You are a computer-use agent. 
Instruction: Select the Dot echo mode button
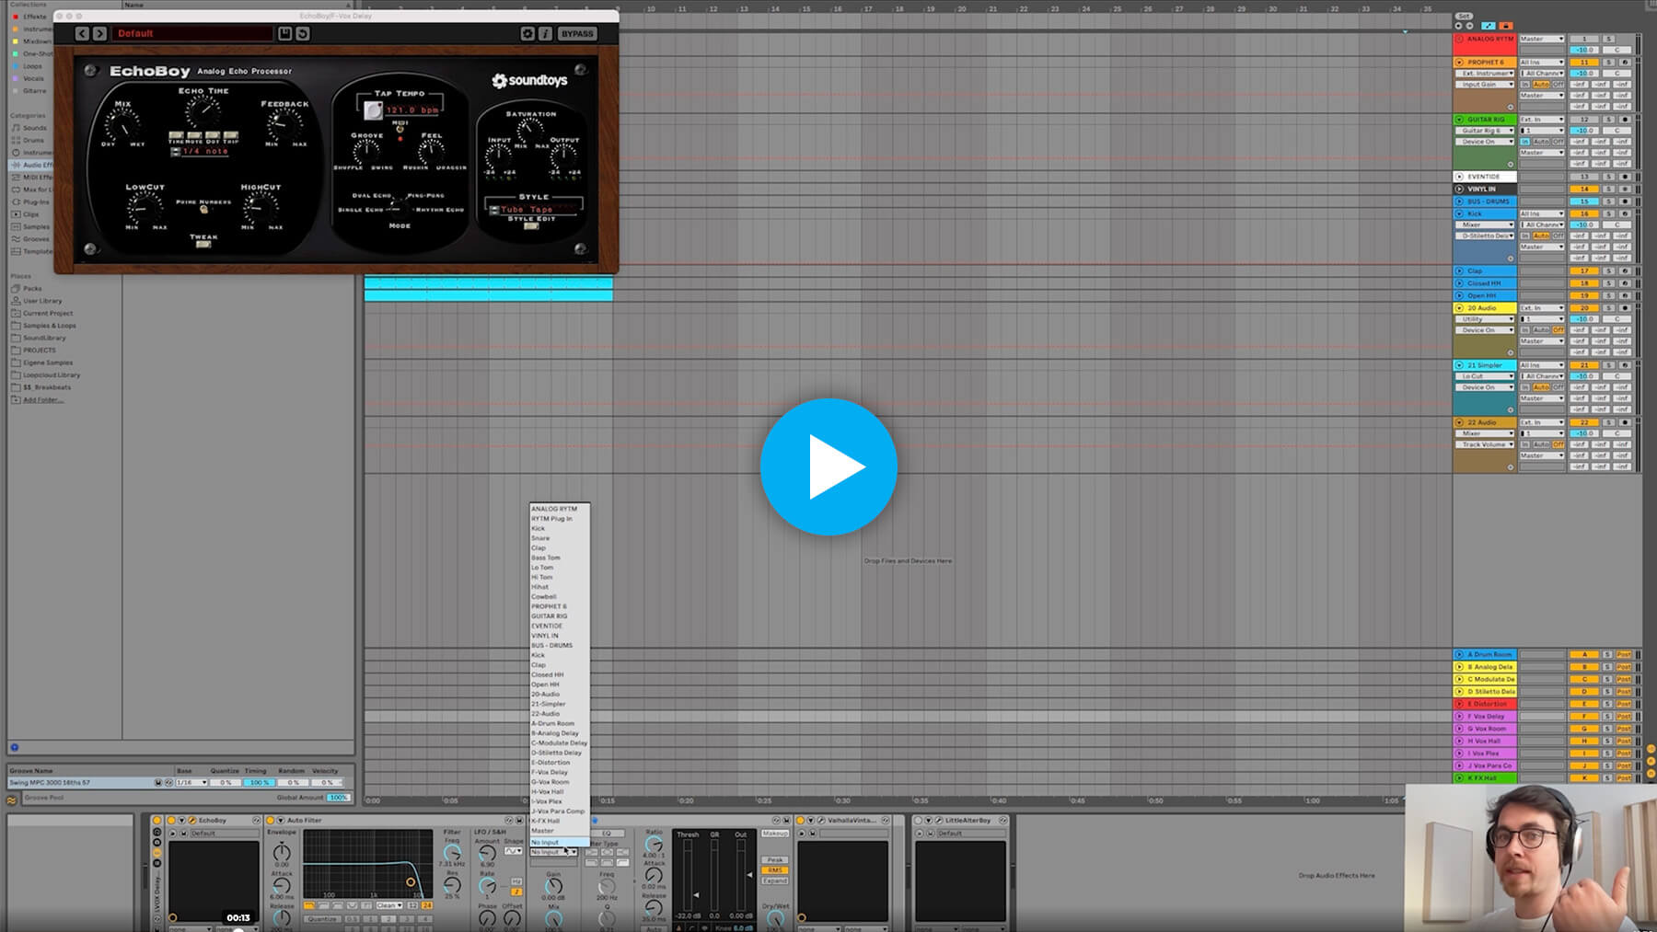pyautogui.click(x=212, y=134)
